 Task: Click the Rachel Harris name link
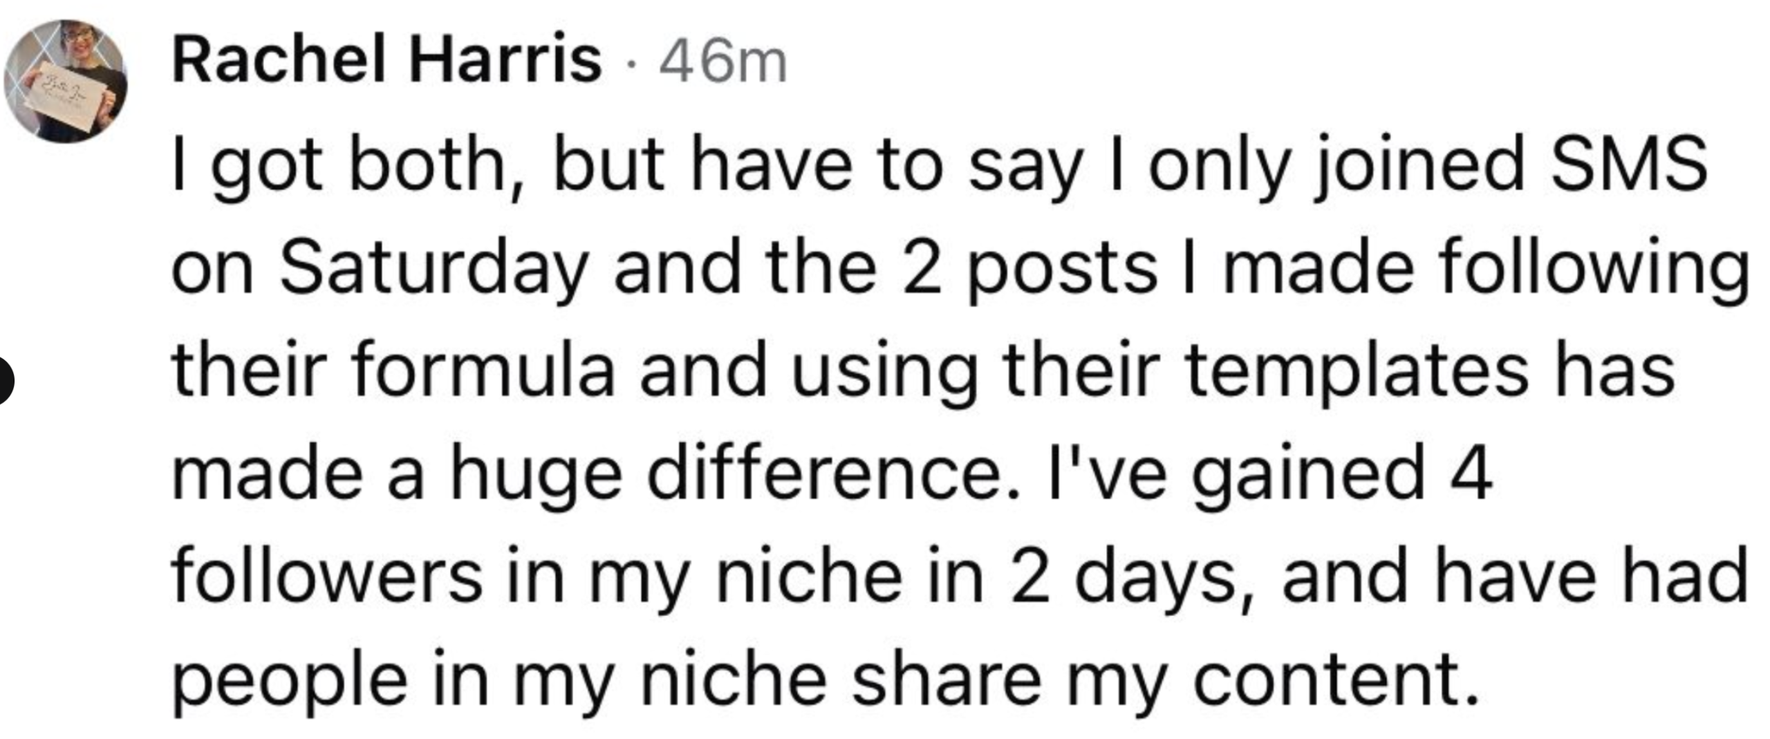pos(386,61)
